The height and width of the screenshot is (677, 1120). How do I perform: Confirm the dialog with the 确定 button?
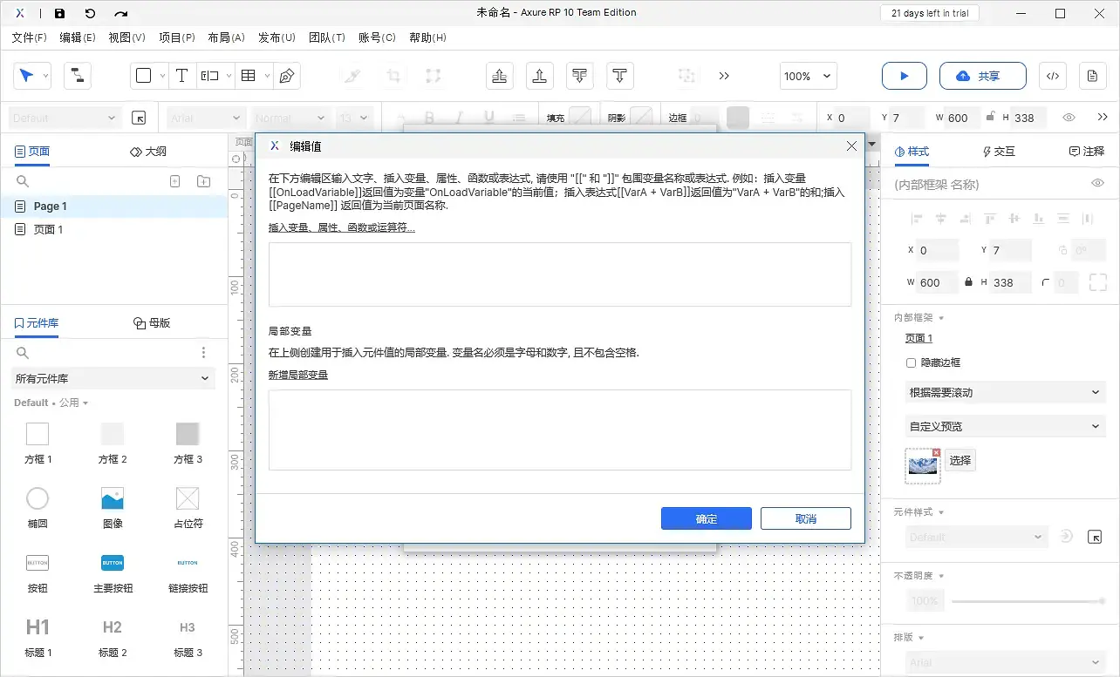[x=706, y=518]
